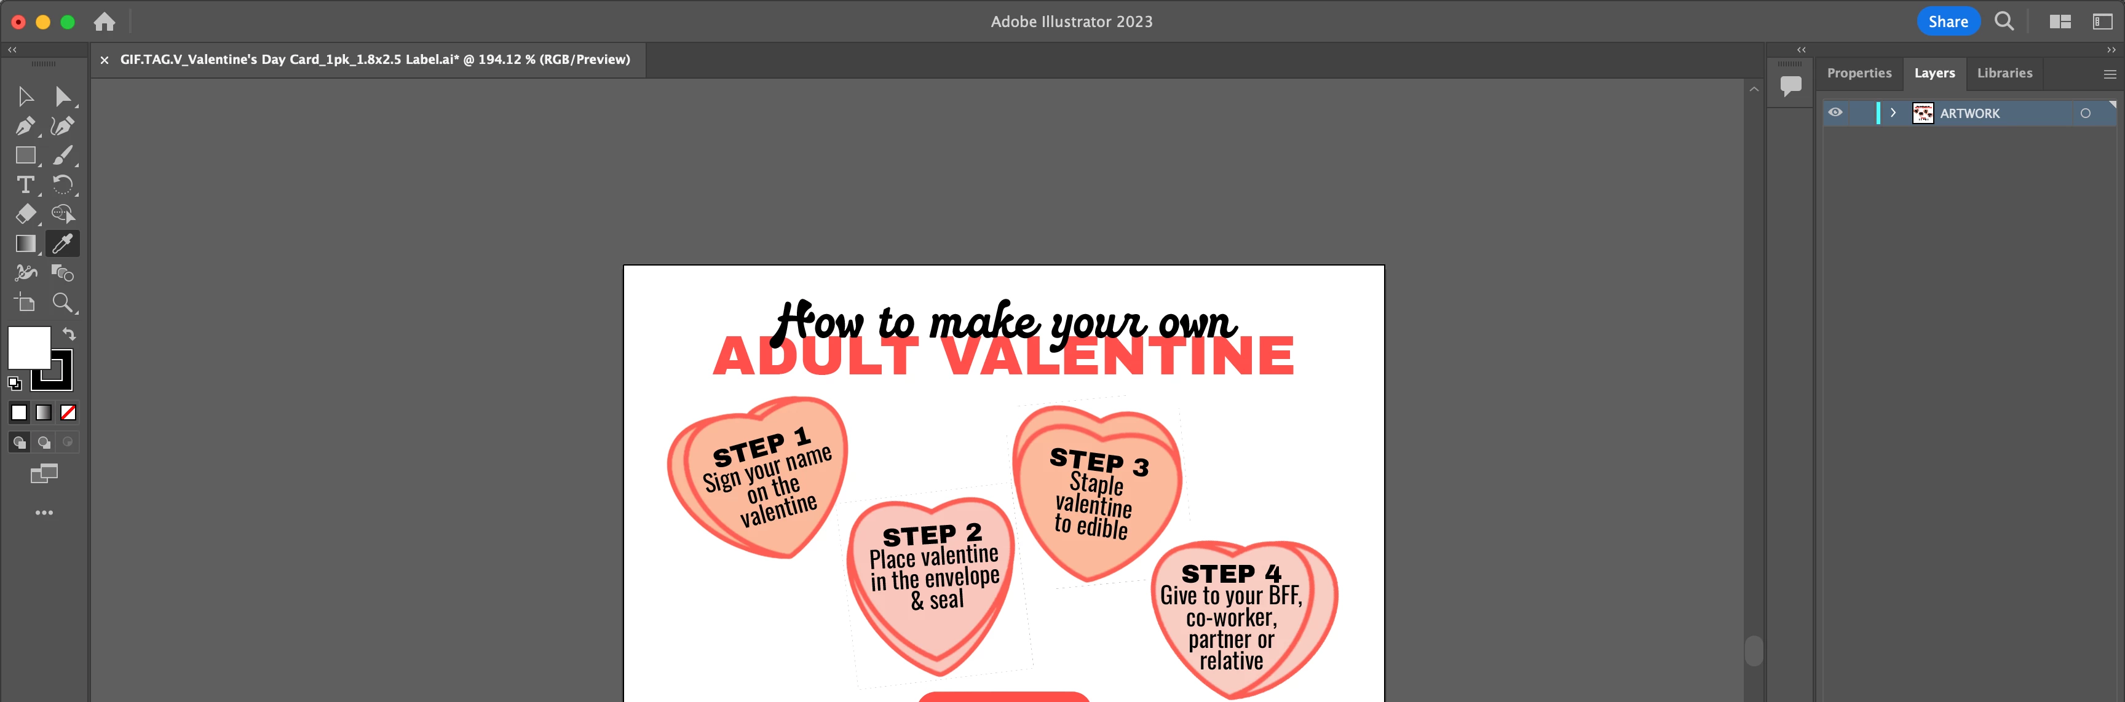The image size is (2125, 702).
Task: Click the canvas vertical scrollbar thumb
Action: click(x=1754, y=650)
